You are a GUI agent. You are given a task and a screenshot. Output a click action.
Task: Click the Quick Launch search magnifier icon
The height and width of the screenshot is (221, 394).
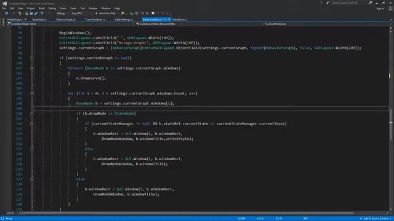[x=371, y=2]
